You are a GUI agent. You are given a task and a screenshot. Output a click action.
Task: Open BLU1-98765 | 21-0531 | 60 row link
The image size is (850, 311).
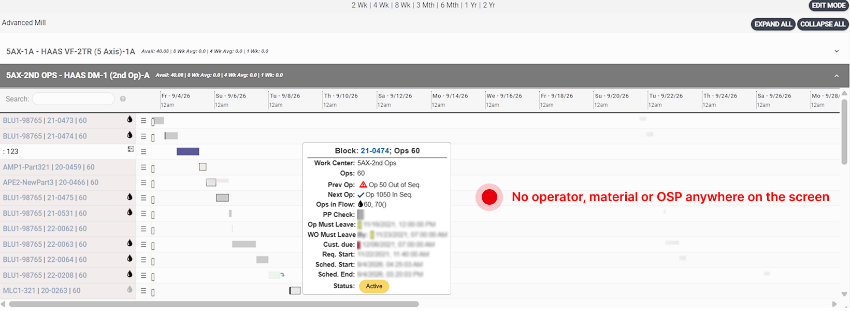45,213
